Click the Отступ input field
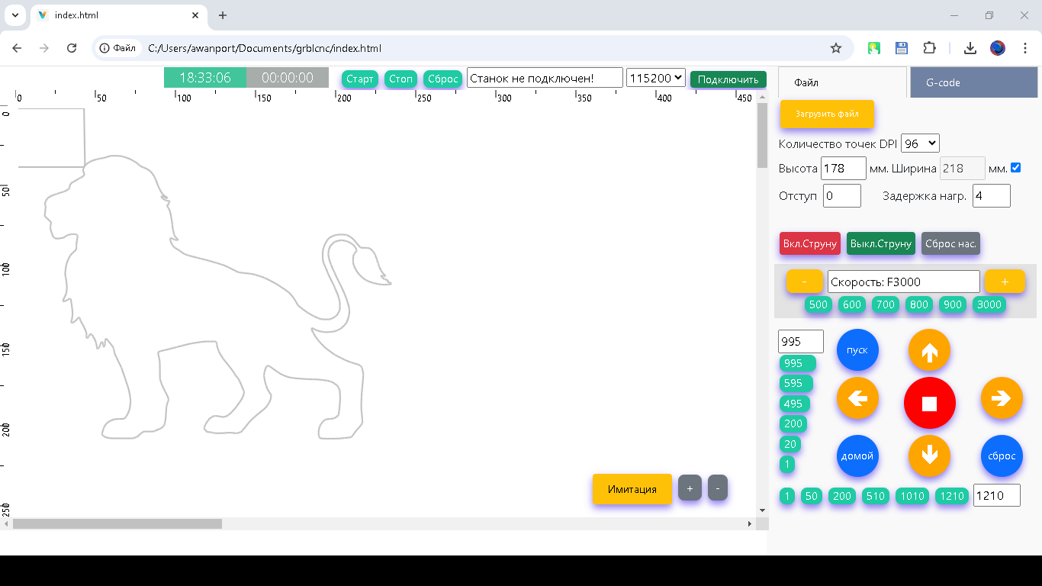Screen dimensions: 1042x586 pos(842,195)
